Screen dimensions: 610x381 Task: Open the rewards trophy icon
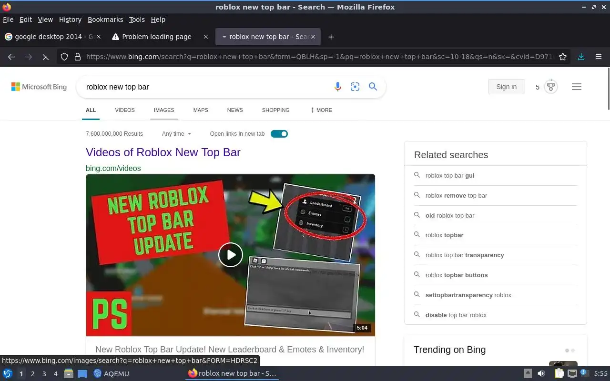click(x=551, y=87)
